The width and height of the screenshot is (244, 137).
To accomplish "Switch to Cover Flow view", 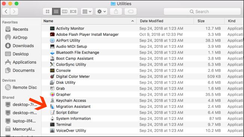I will click(73, 12).
